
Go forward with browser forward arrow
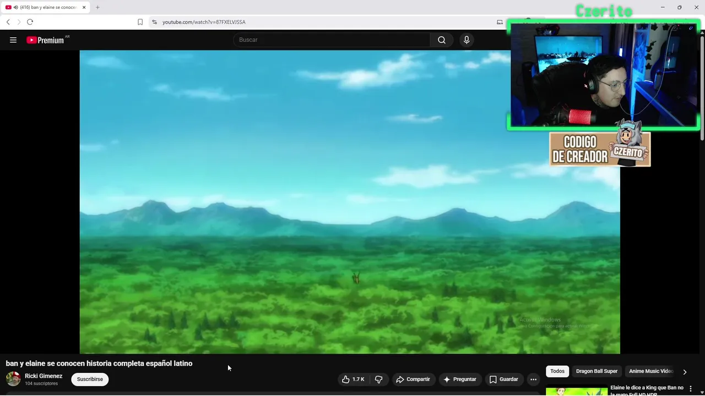(x=19, y=22)
